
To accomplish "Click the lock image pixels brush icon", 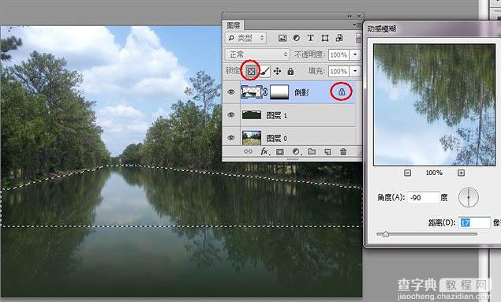I will point(264,71).
